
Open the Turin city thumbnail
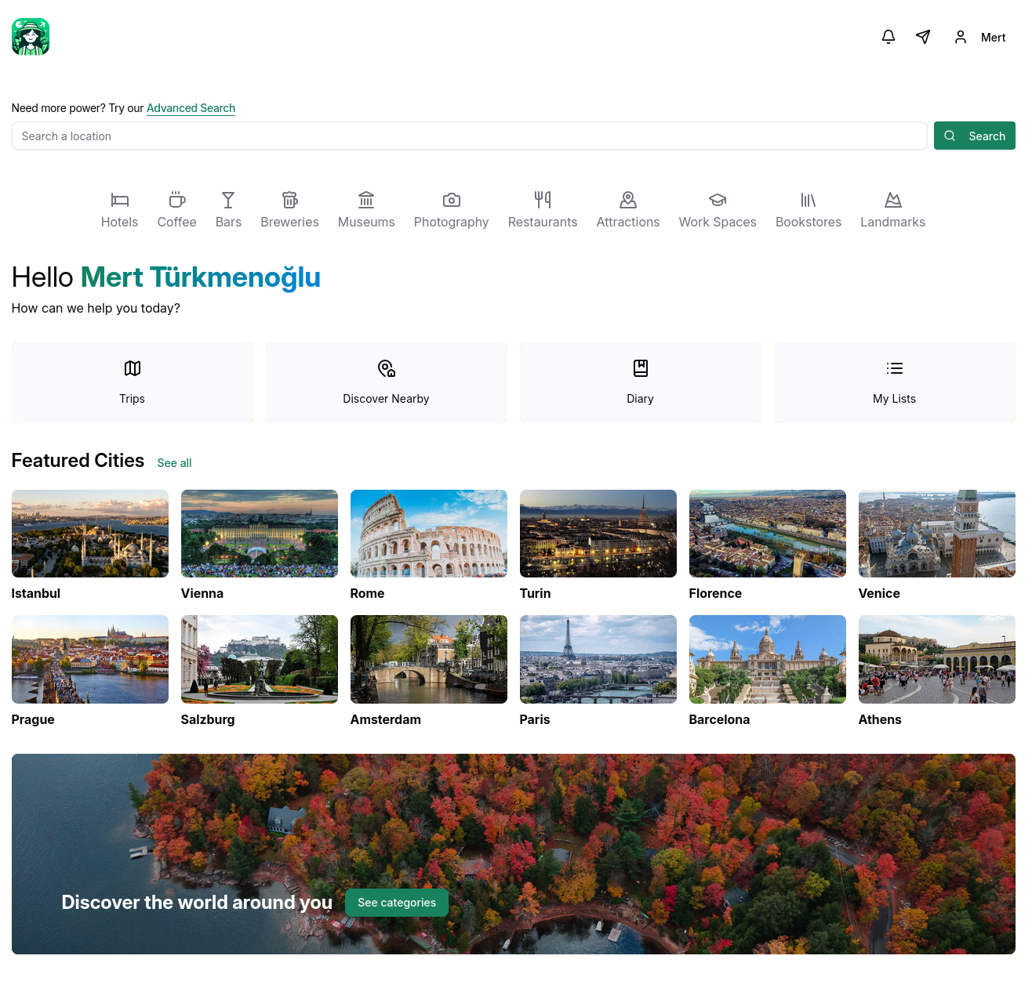click(x=598, y=534)
